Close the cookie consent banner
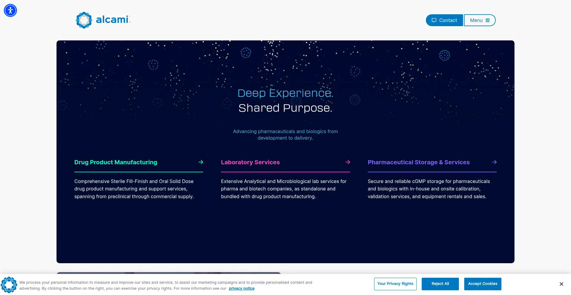The width and height of the screenshot is (571, 295). click(561, 284)
